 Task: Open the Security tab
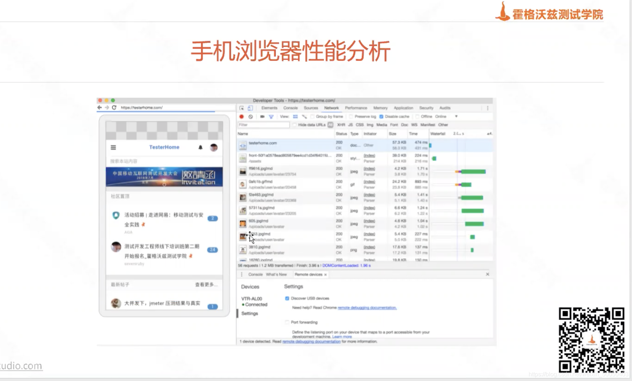point(426,108)
